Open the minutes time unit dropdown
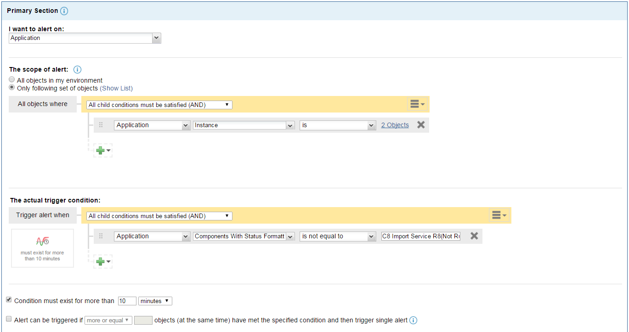Viewport: 629px width, 332px height. pyautogui.click(x=155, y=301)
